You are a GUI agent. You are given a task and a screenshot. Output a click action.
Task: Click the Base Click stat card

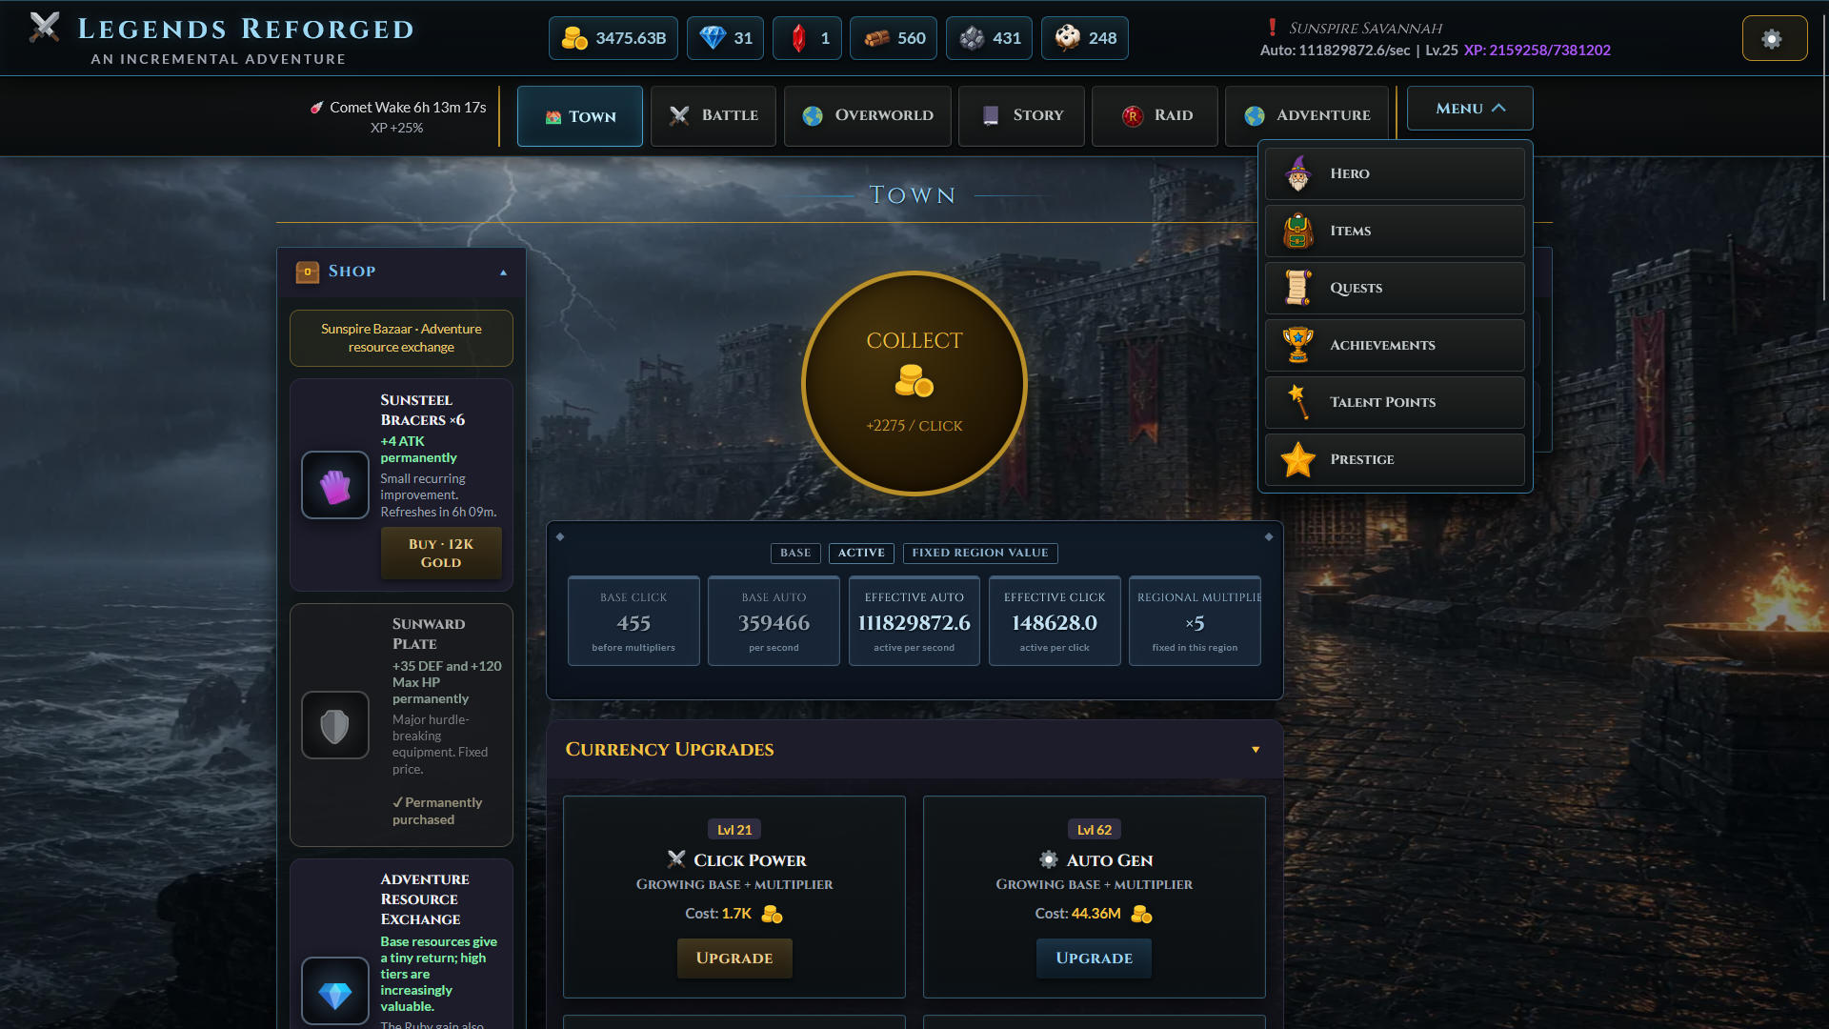point(633,620)
